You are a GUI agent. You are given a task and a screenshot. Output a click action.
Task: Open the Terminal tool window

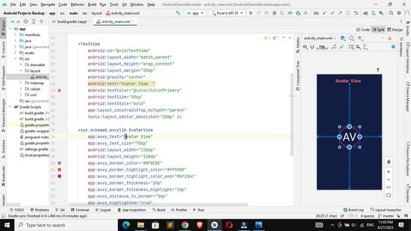(x=80, y=210)
